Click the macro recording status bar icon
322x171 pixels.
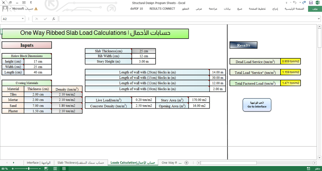pos(308,168)
